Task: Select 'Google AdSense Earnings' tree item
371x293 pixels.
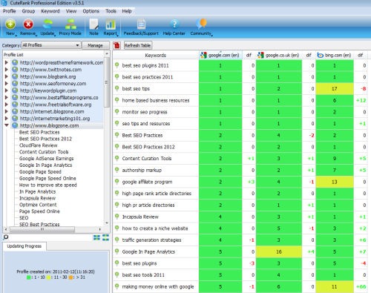Action: click(47, 159)
